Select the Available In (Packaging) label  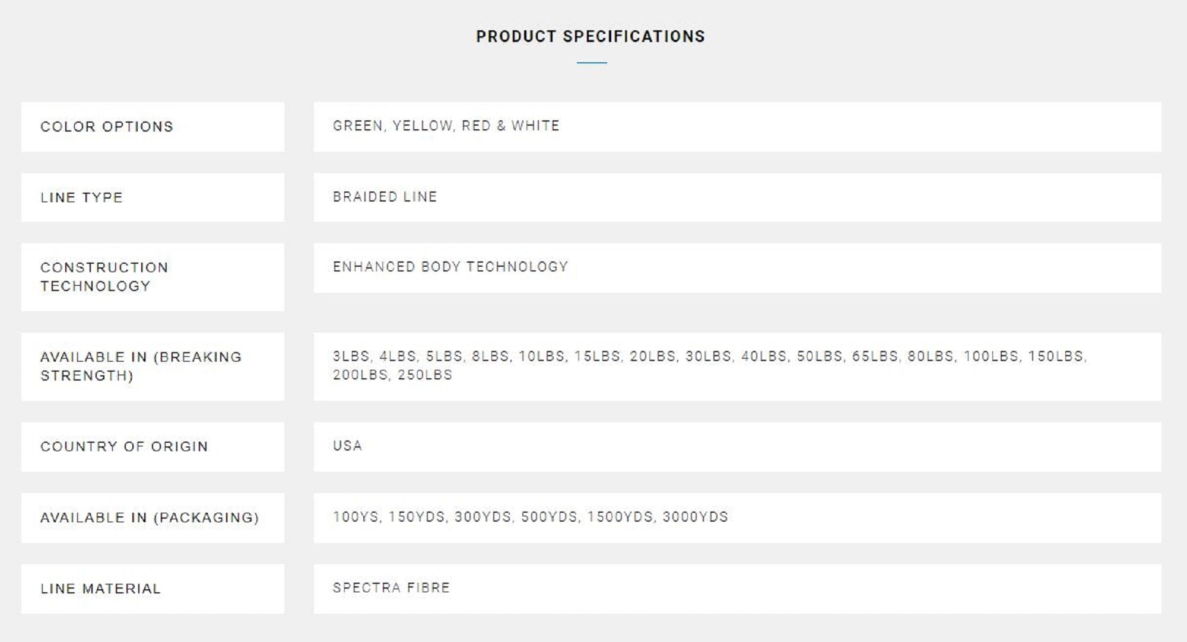[x=150, y=518]
